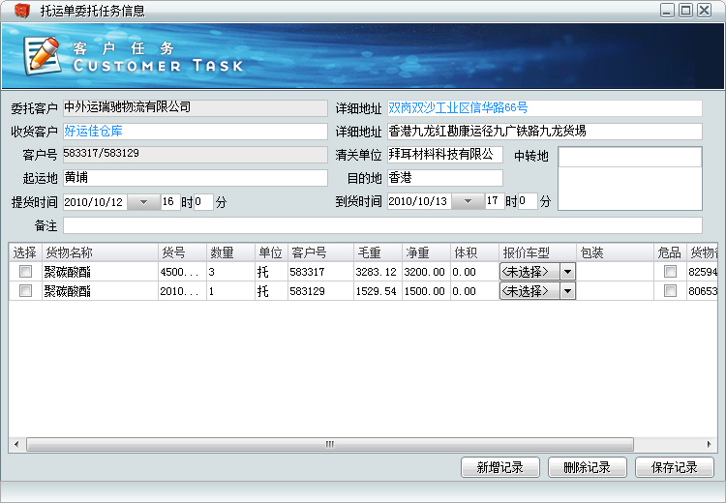Enable 危品 checkbox in the second row
This screenshot has width=726, height=503.
tap(670, 291)
